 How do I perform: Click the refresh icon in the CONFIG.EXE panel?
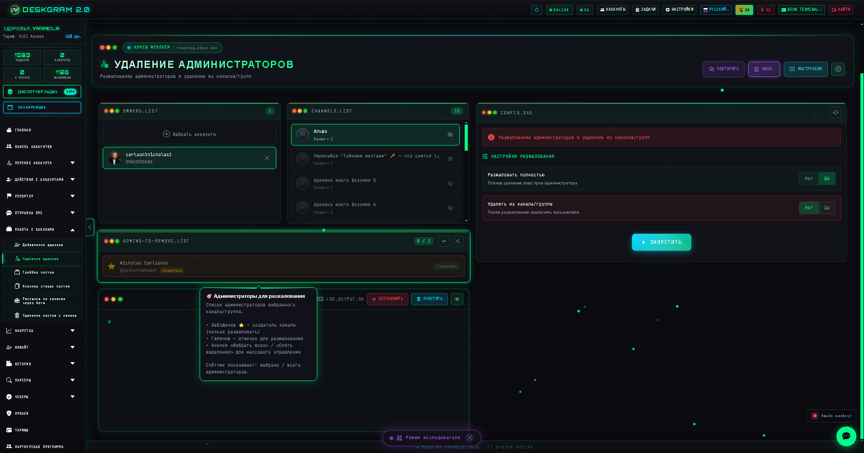(836, 112)
